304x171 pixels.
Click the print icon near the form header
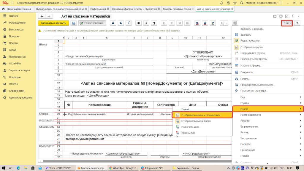point(279,16)
